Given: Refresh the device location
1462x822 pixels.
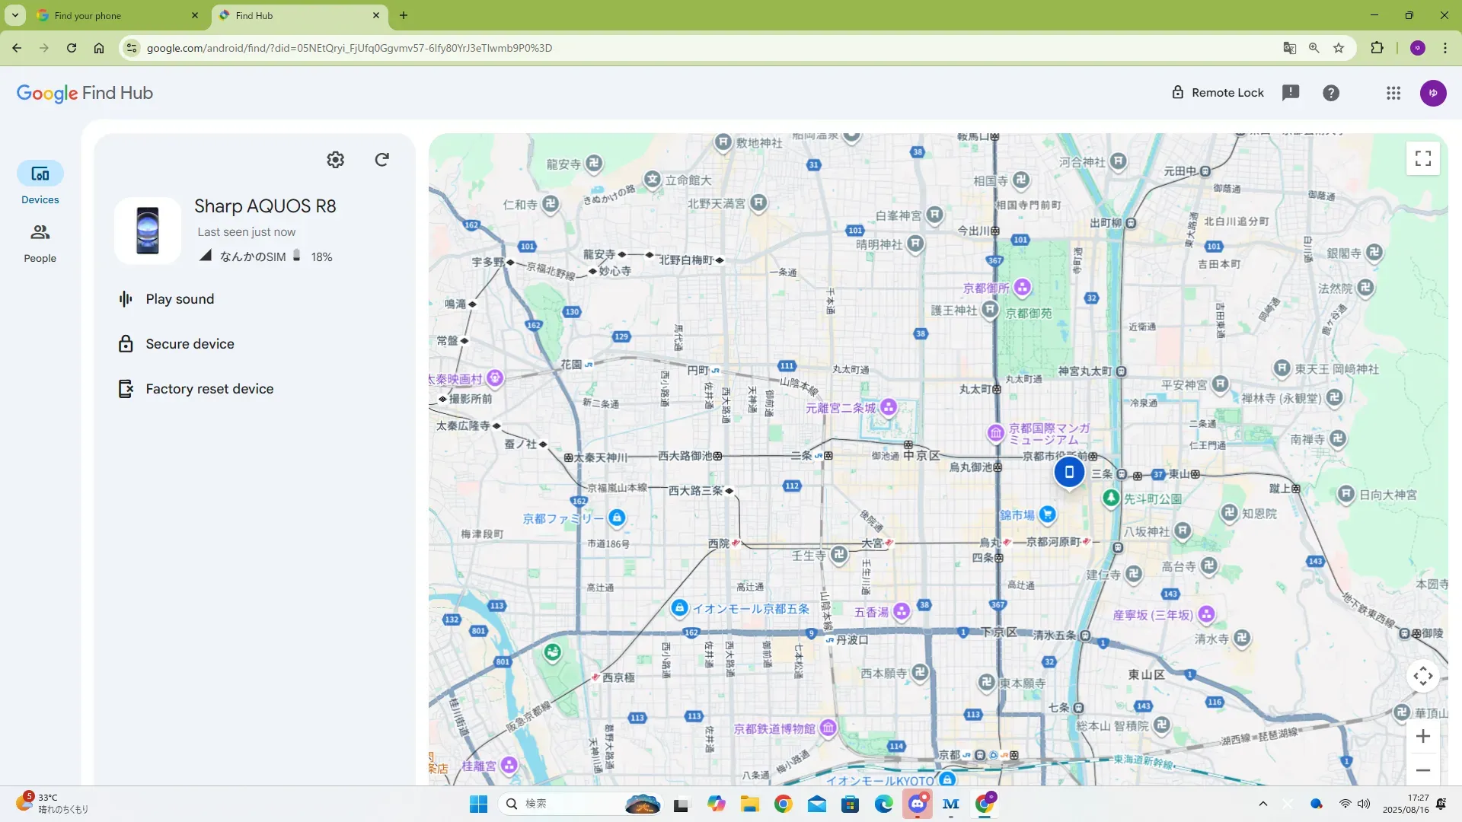Looking at the screenshot, I should point(381,160).
